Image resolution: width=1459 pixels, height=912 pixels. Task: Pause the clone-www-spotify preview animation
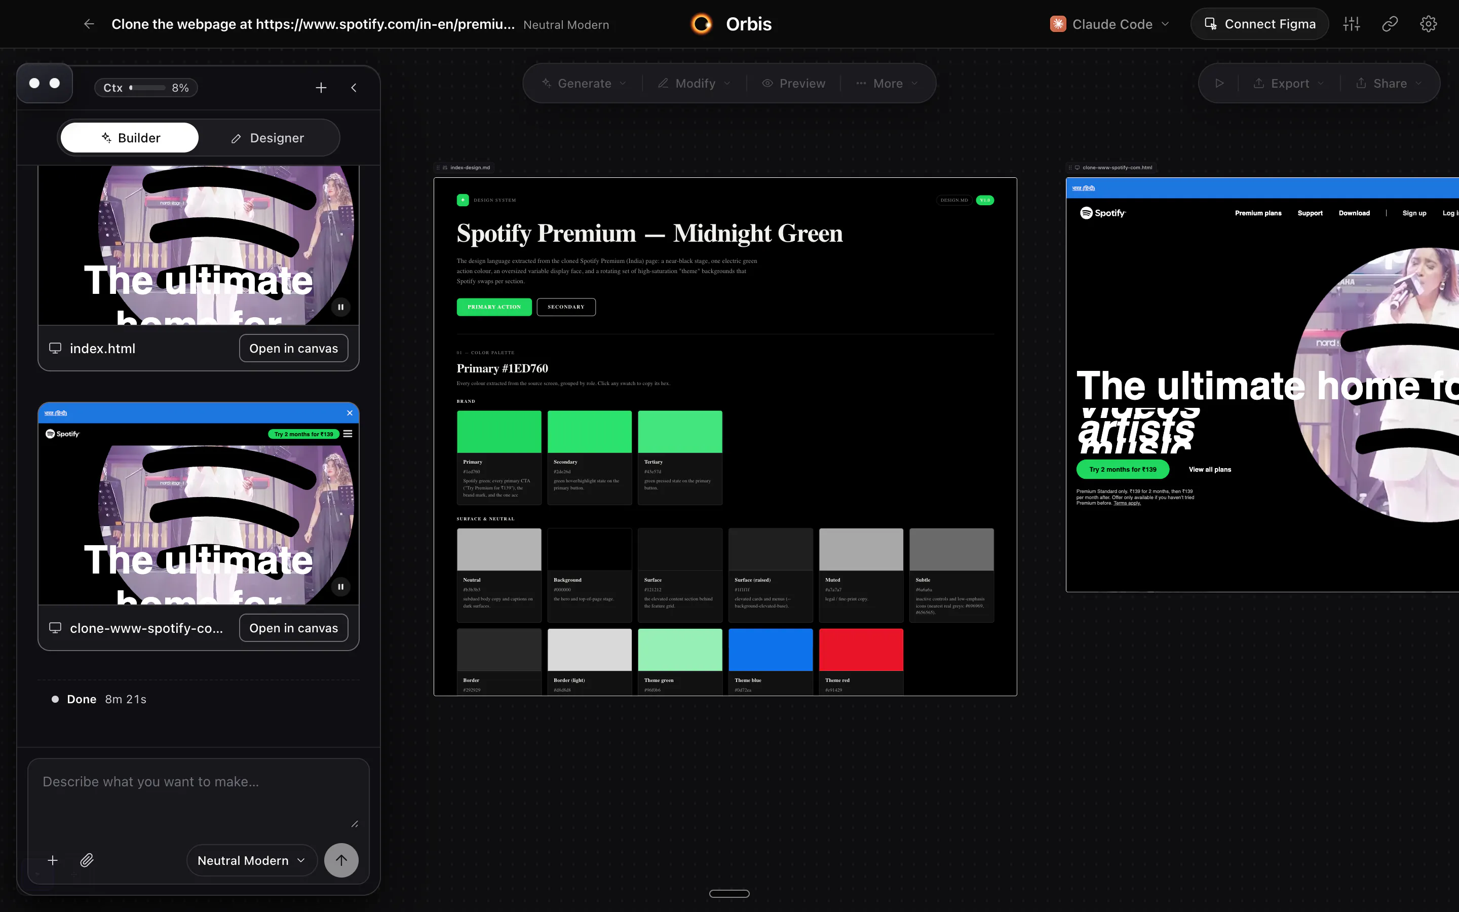click(340, 586)
